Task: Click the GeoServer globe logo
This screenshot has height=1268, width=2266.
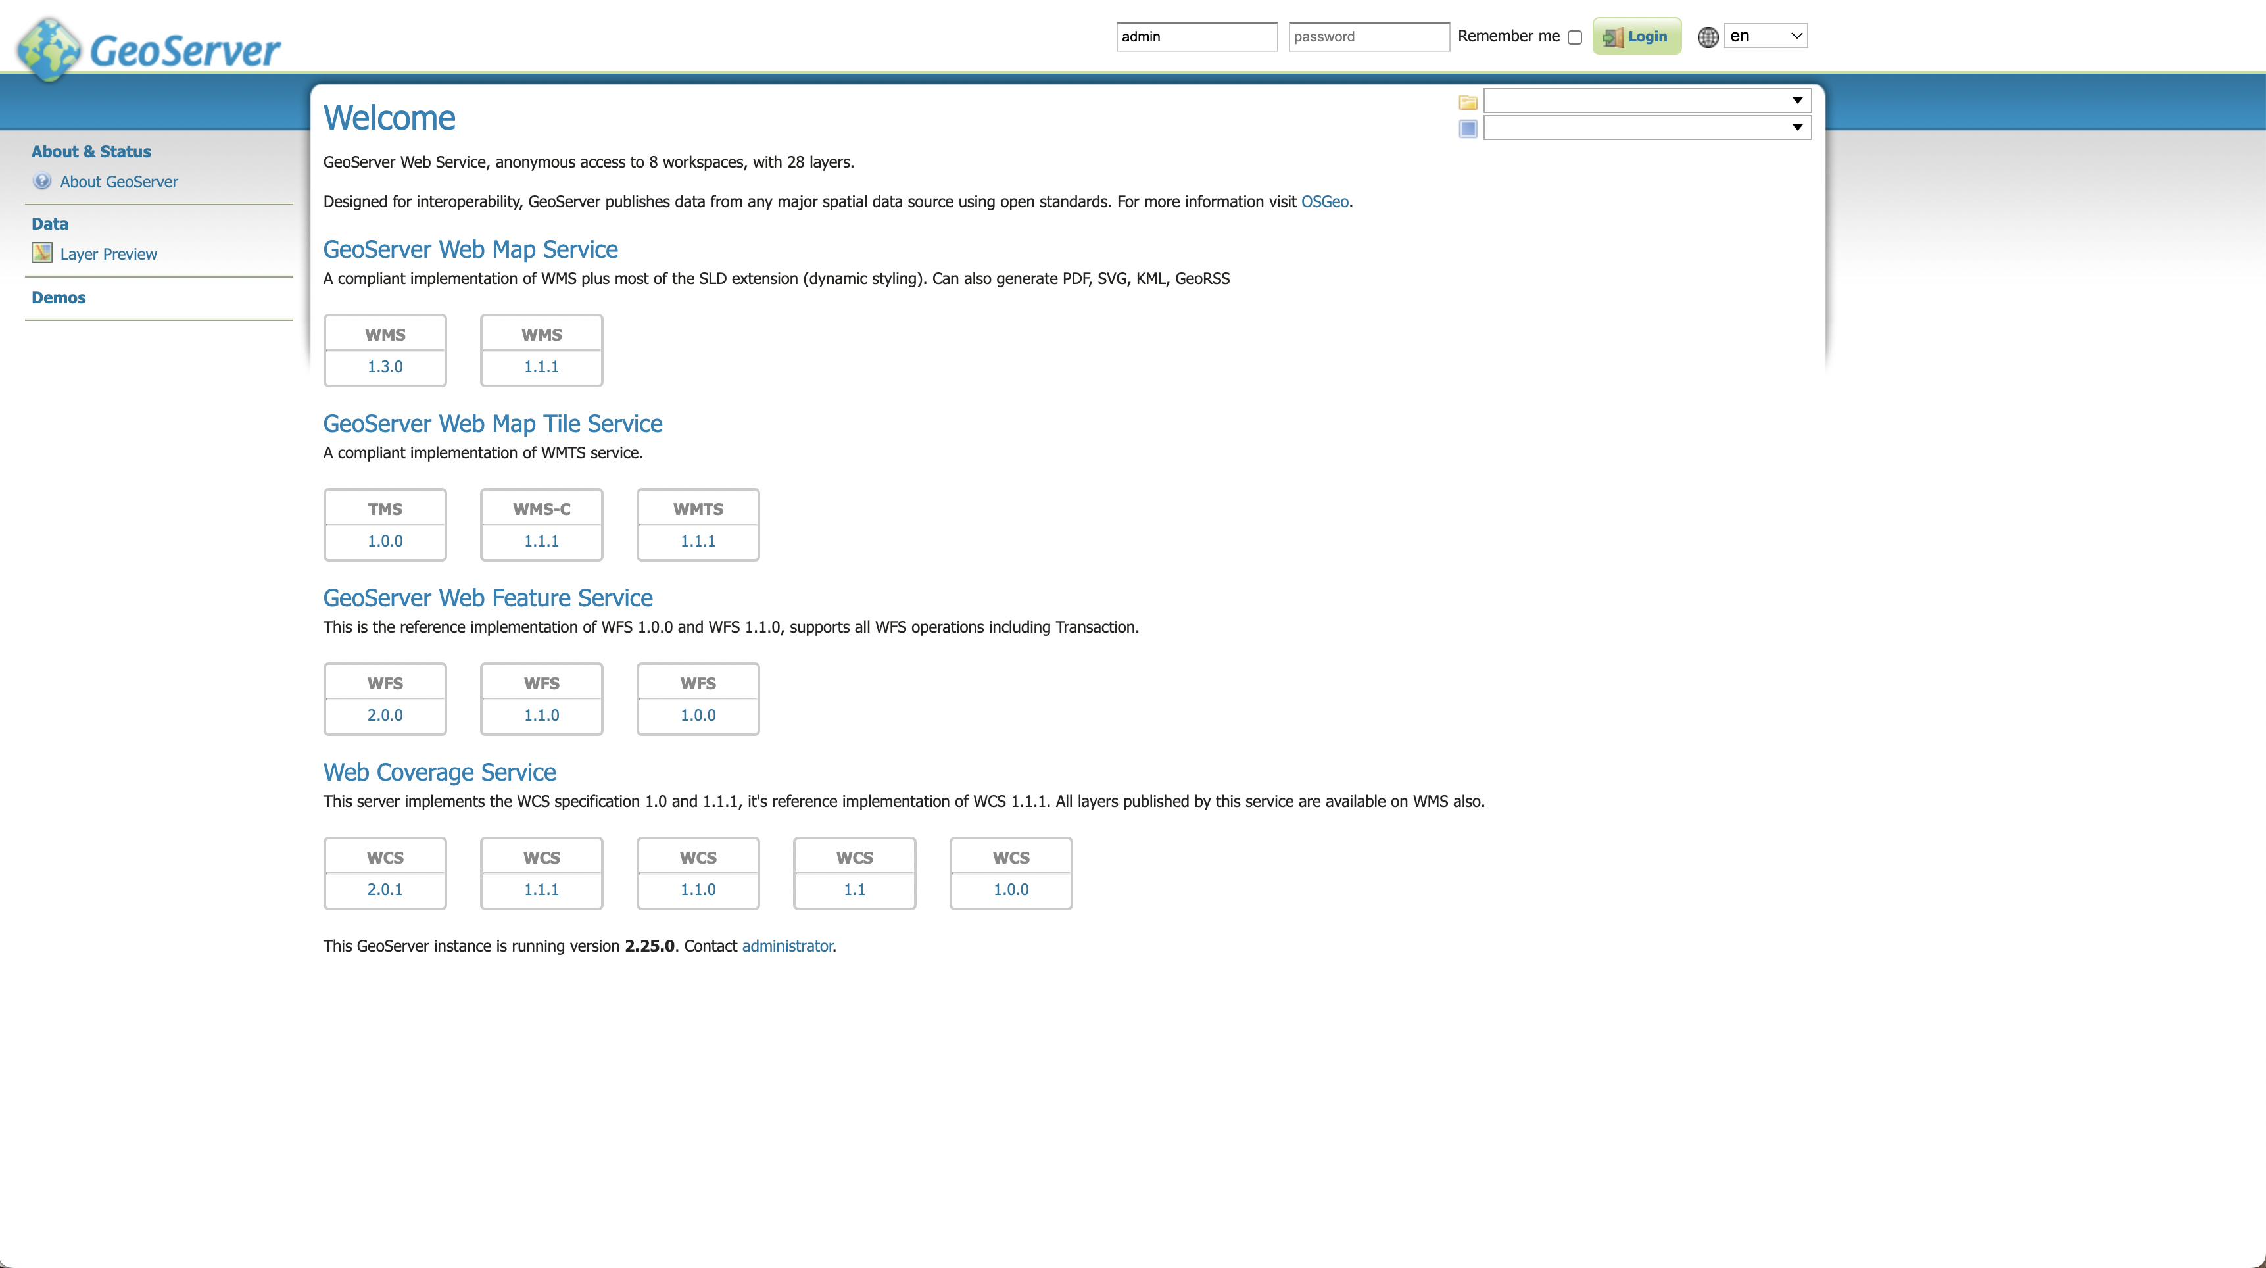Action: (x=49, y=49)
